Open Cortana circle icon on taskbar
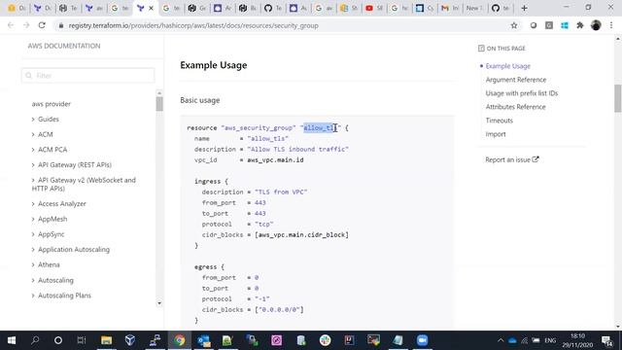 [58, 340]
